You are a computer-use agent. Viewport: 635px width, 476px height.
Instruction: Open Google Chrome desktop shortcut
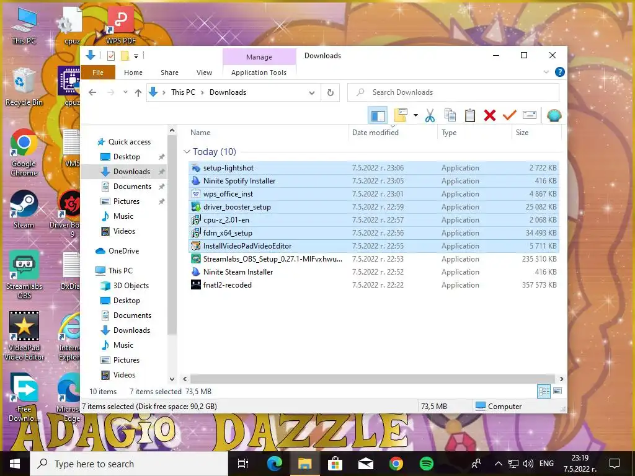pos(24,152)
